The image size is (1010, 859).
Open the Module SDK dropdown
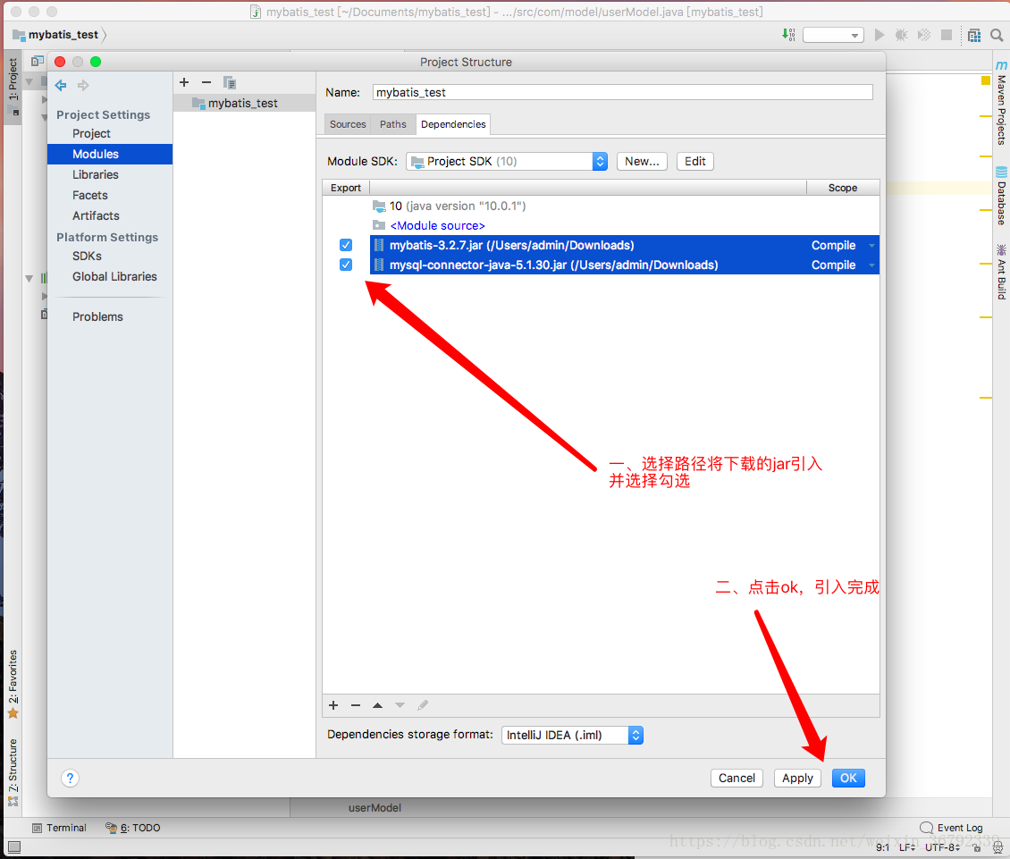[506, 161]
